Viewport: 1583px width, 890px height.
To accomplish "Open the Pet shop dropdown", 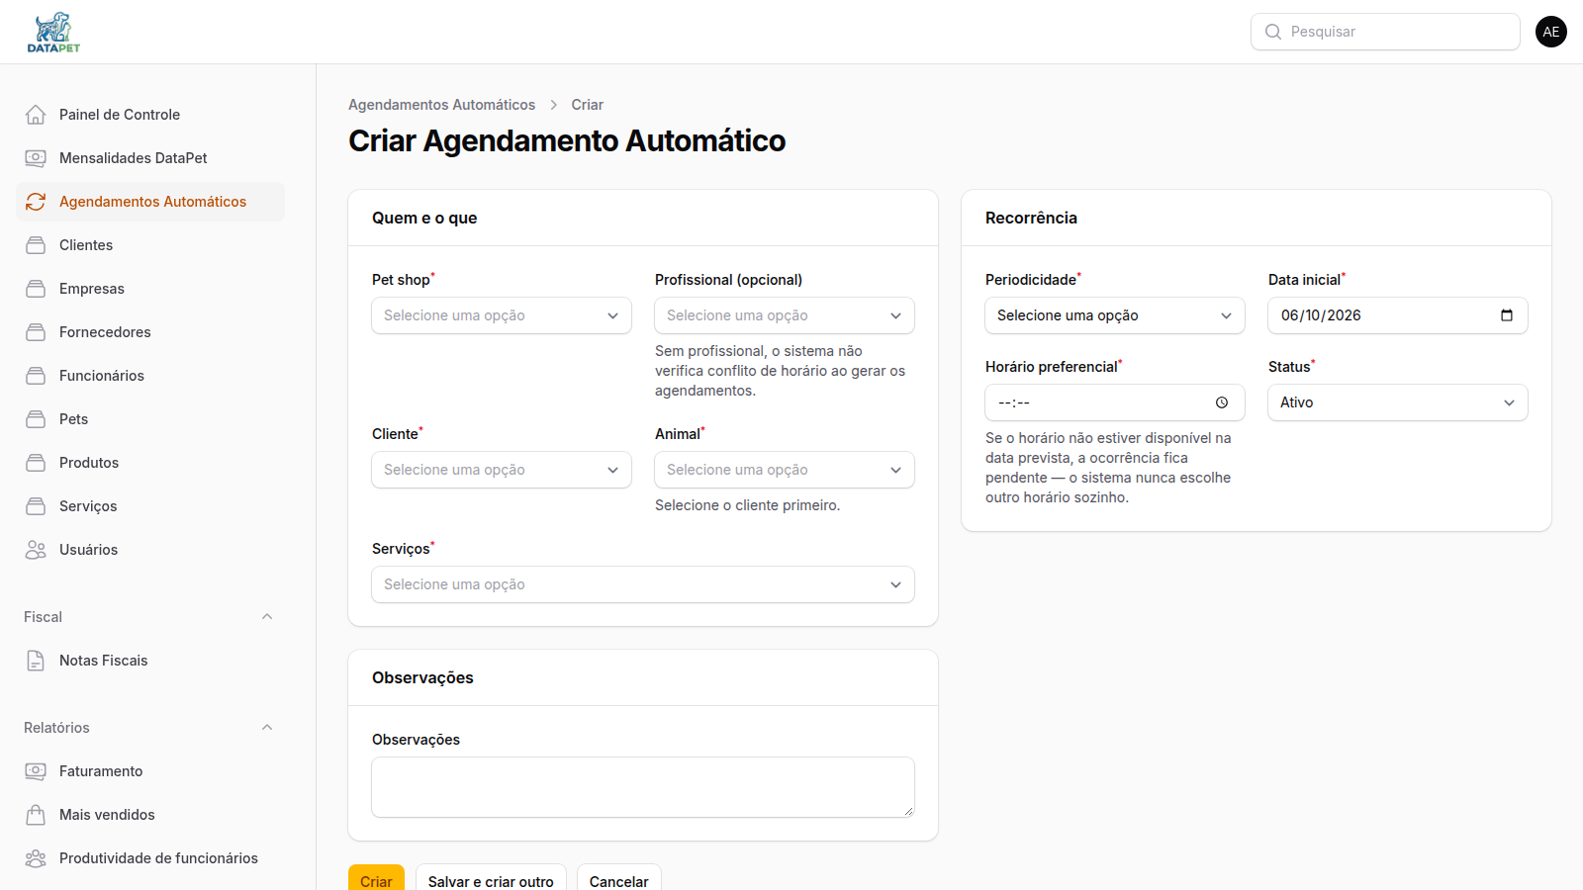I will [x=502, y=315].
